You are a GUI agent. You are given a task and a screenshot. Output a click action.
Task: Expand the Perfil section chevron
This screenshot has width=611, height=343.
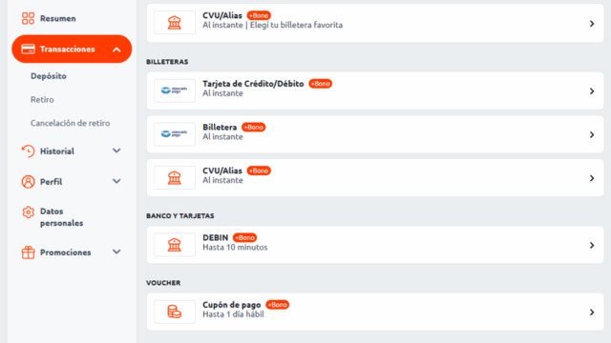[x=116, y=181]
